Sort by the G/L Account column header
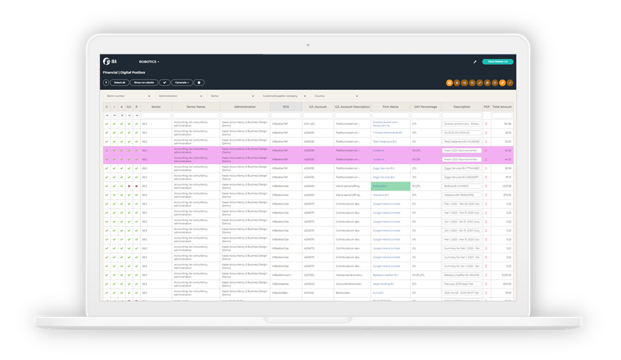The image size is (621, 360). tap(317, 107)
